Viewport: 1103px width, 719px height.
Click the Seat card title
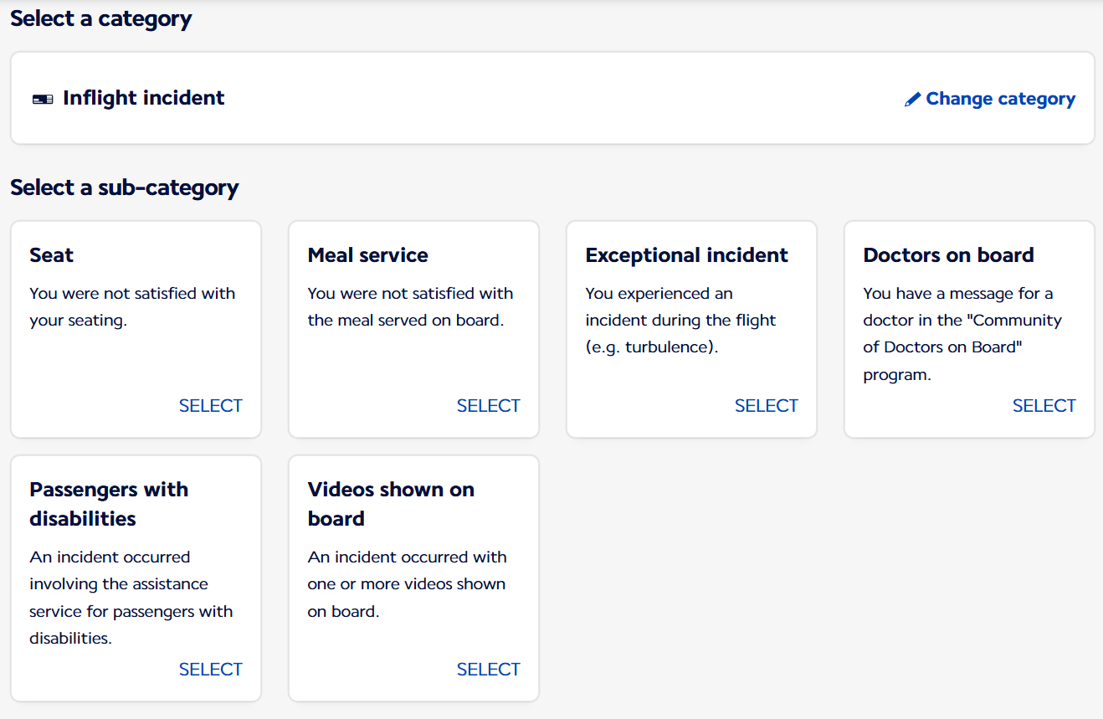(x=52, y=255)
